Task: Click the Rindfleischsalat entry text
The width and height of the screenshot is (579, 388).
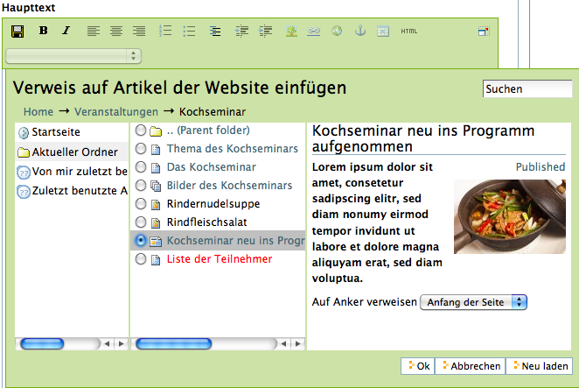Action: point(206,222)
